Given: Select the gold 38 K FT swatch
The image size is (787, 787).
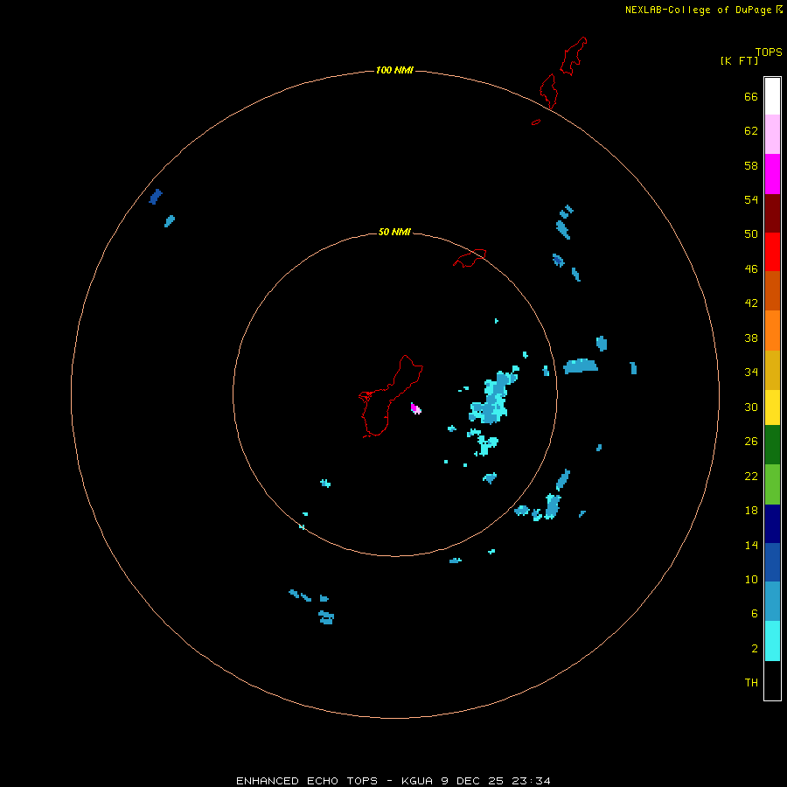Looking at the screenshot, I should pyautogui.click(x=772, y=370).
